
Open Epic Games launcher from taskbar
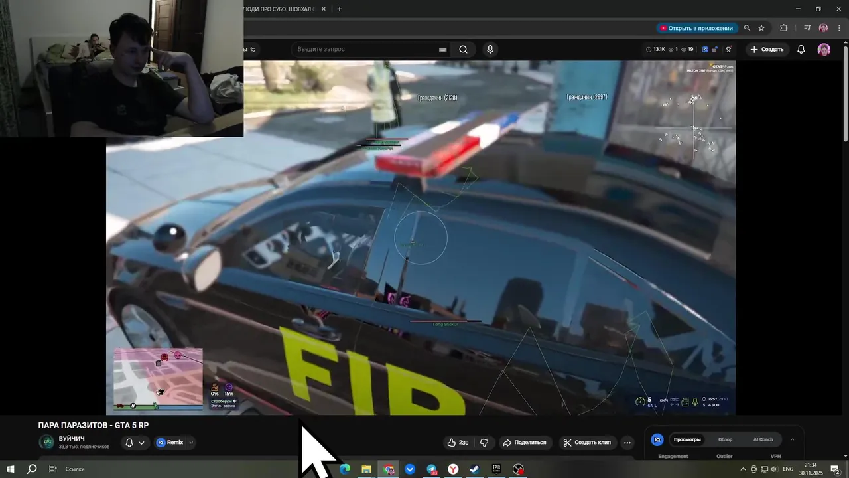coord(496,469)
